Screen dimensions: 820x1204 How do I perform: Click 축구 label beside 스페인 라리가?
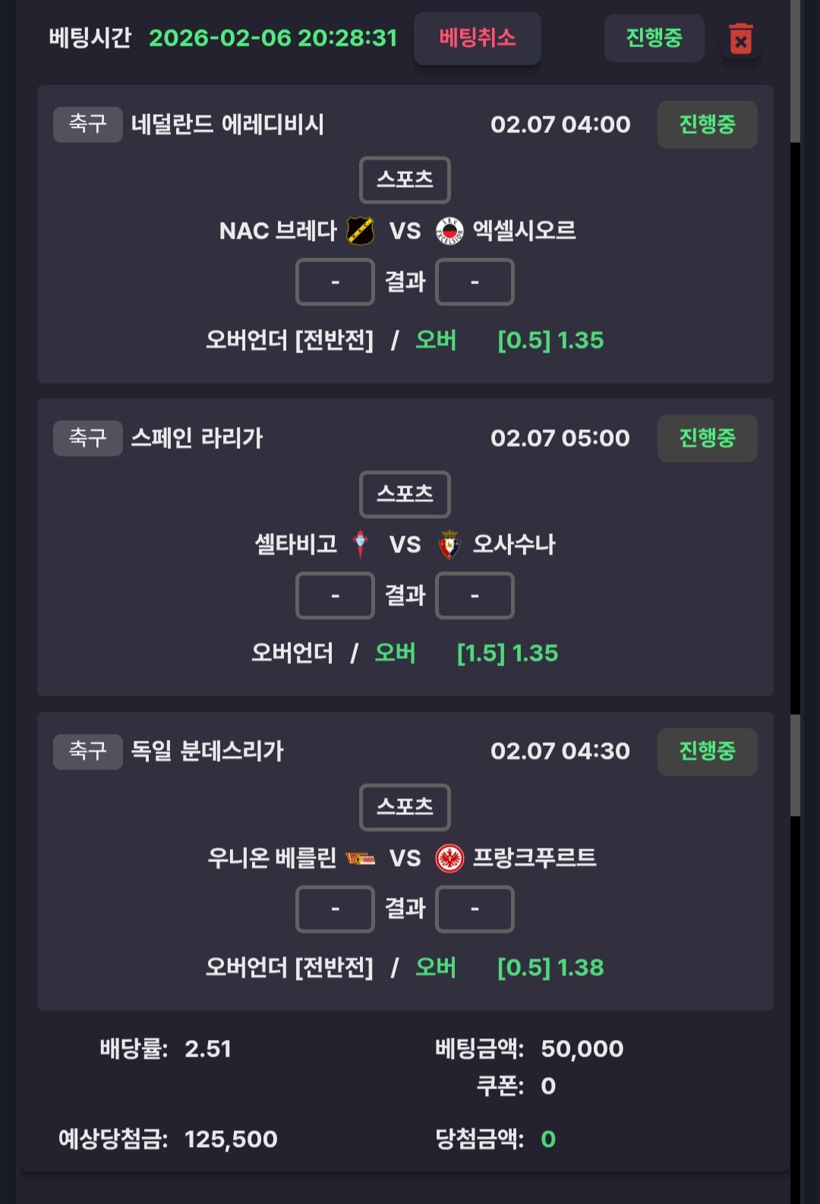87,438
